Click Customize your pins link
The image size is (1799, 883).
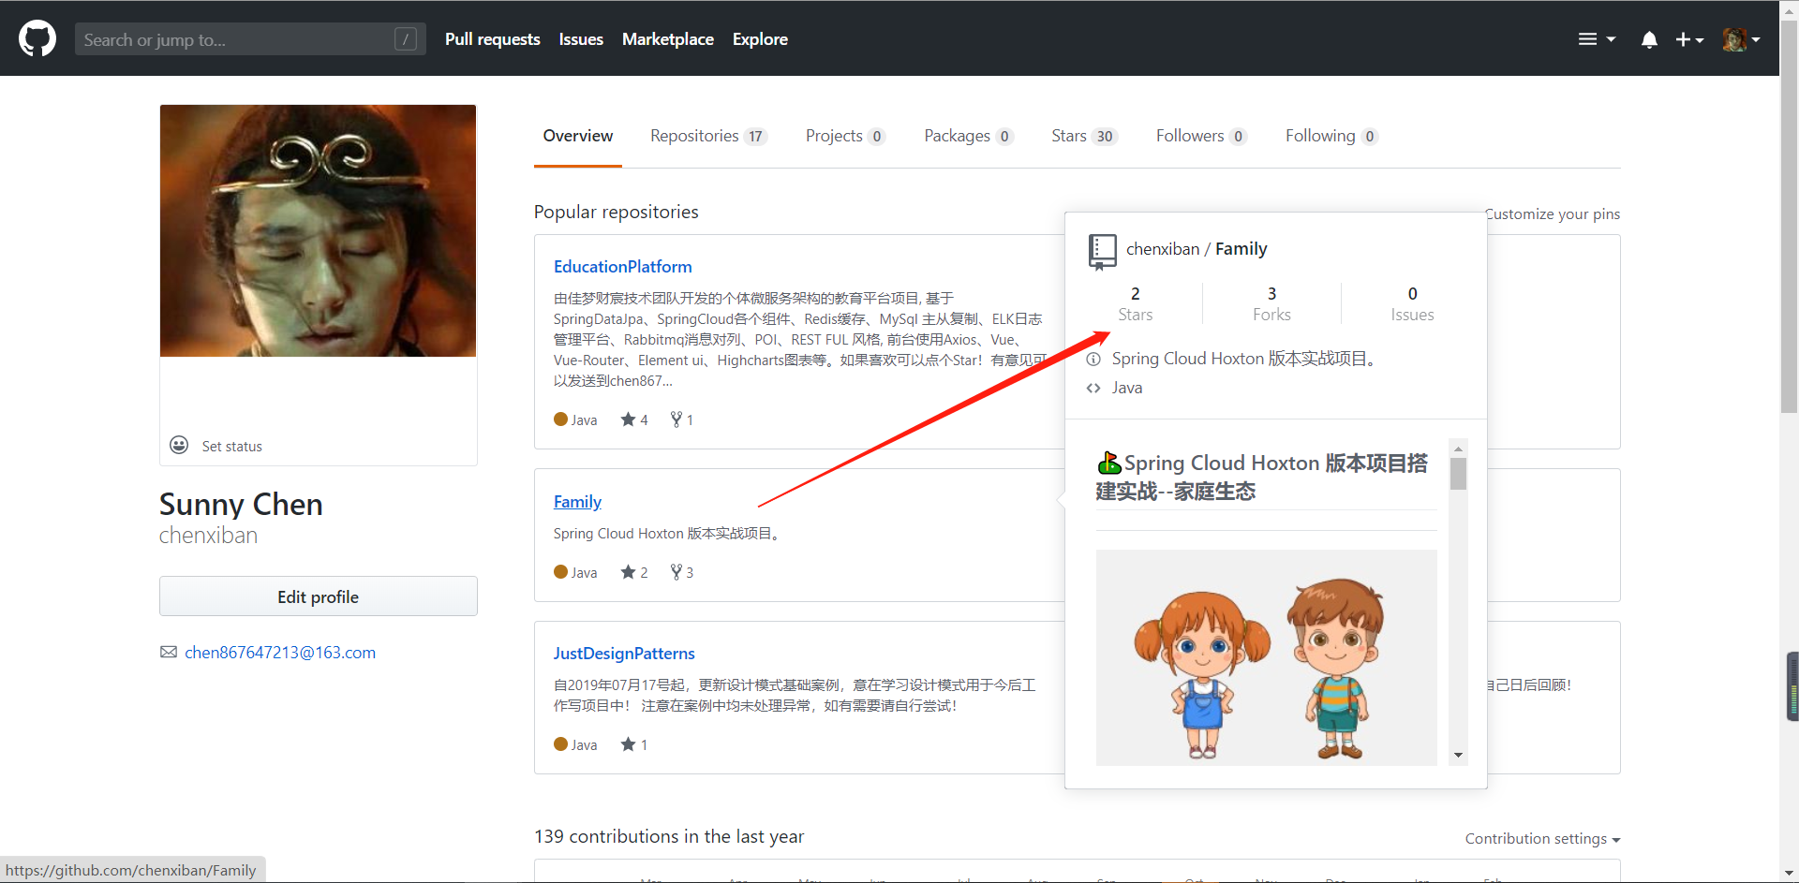tap(1554, 214)
